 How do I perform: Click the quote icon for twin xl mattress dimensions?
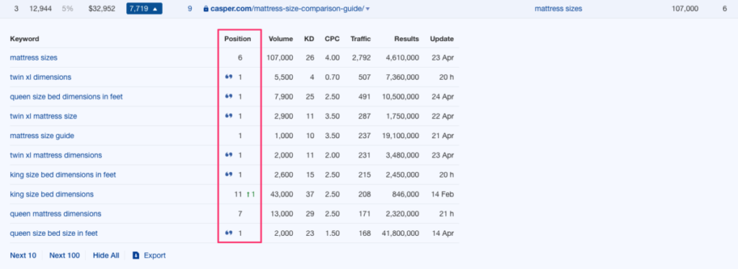click(x=229, y=155)
